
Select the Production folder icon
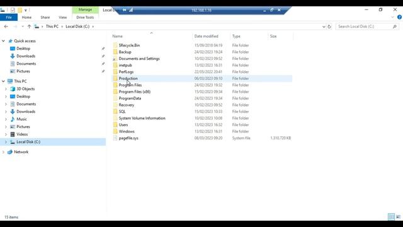pyautogui.click(x=115, y=78)
